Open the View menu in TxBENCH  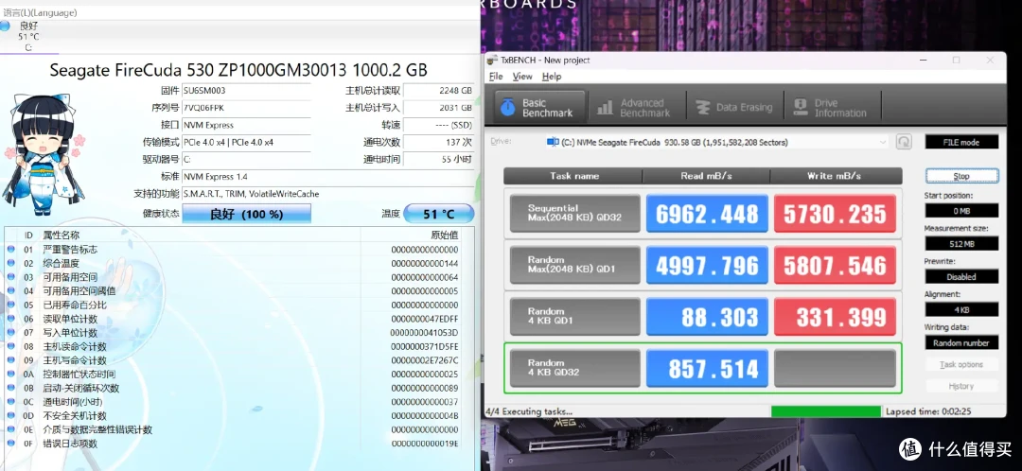(x=522, y=77)
